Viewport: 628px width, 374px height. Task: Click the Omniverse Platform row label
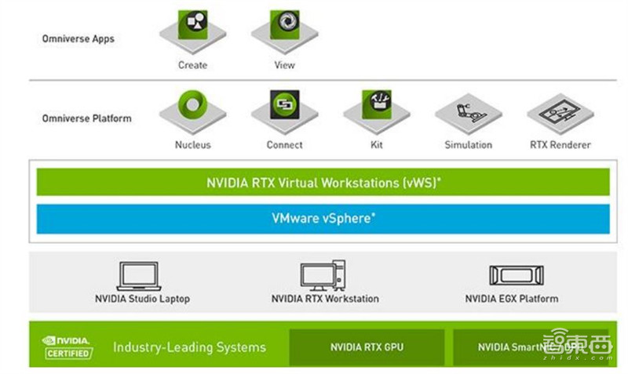(86, 118)
